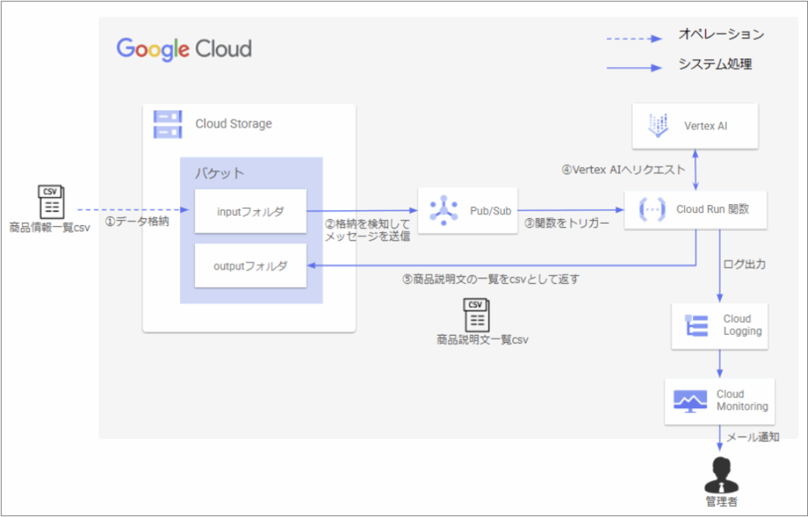
Task: Select the Cloud Run 関数 label
Action: pos(713,210)
